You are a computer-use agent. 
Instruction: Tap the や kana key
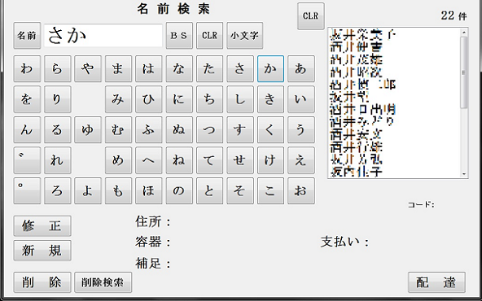pyautogui.click(x=88, y=69)
